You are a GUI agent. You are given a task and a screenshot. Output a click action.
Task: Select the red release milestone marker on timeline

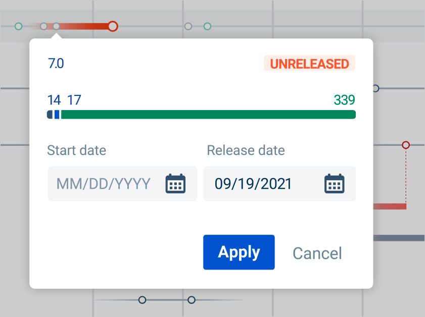click(x=112, y=26)
